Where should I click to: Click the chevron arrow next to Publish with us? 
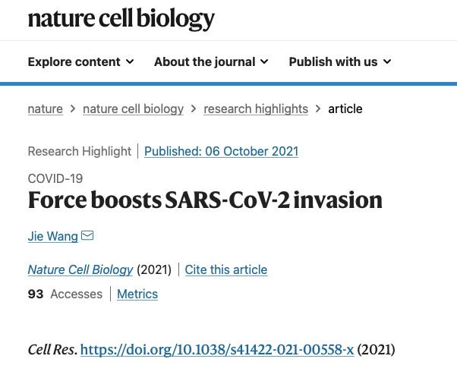(x=386, y=61)
